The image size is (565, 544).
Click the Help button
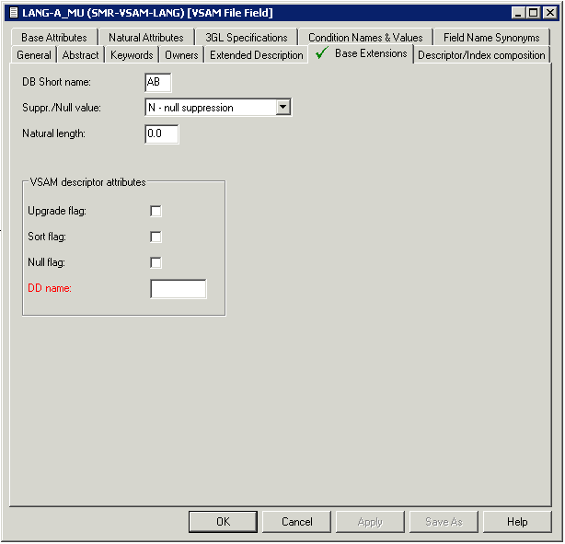tap(517, 522)
